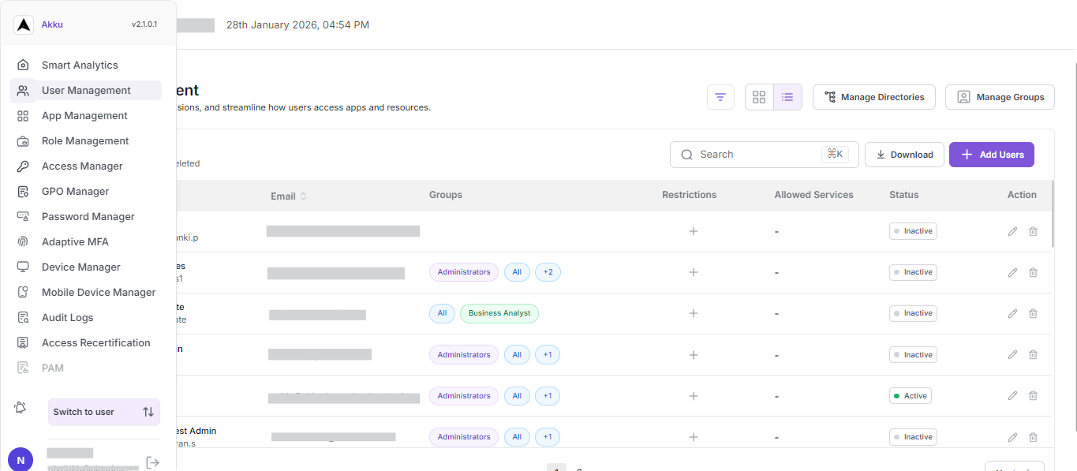The height and width of the screenshot is (471, 1077).
Task: Click the notifications bell icon
Action: [20, 407]
